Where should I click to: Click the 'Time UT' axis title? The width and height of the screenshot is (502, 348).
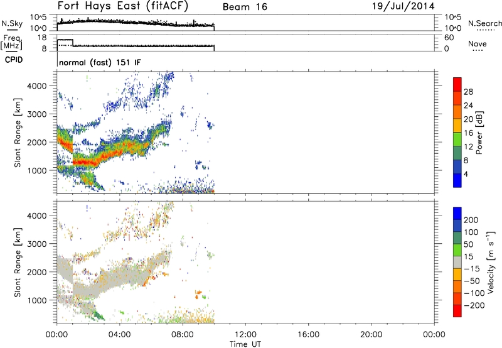tap(245, 344)
